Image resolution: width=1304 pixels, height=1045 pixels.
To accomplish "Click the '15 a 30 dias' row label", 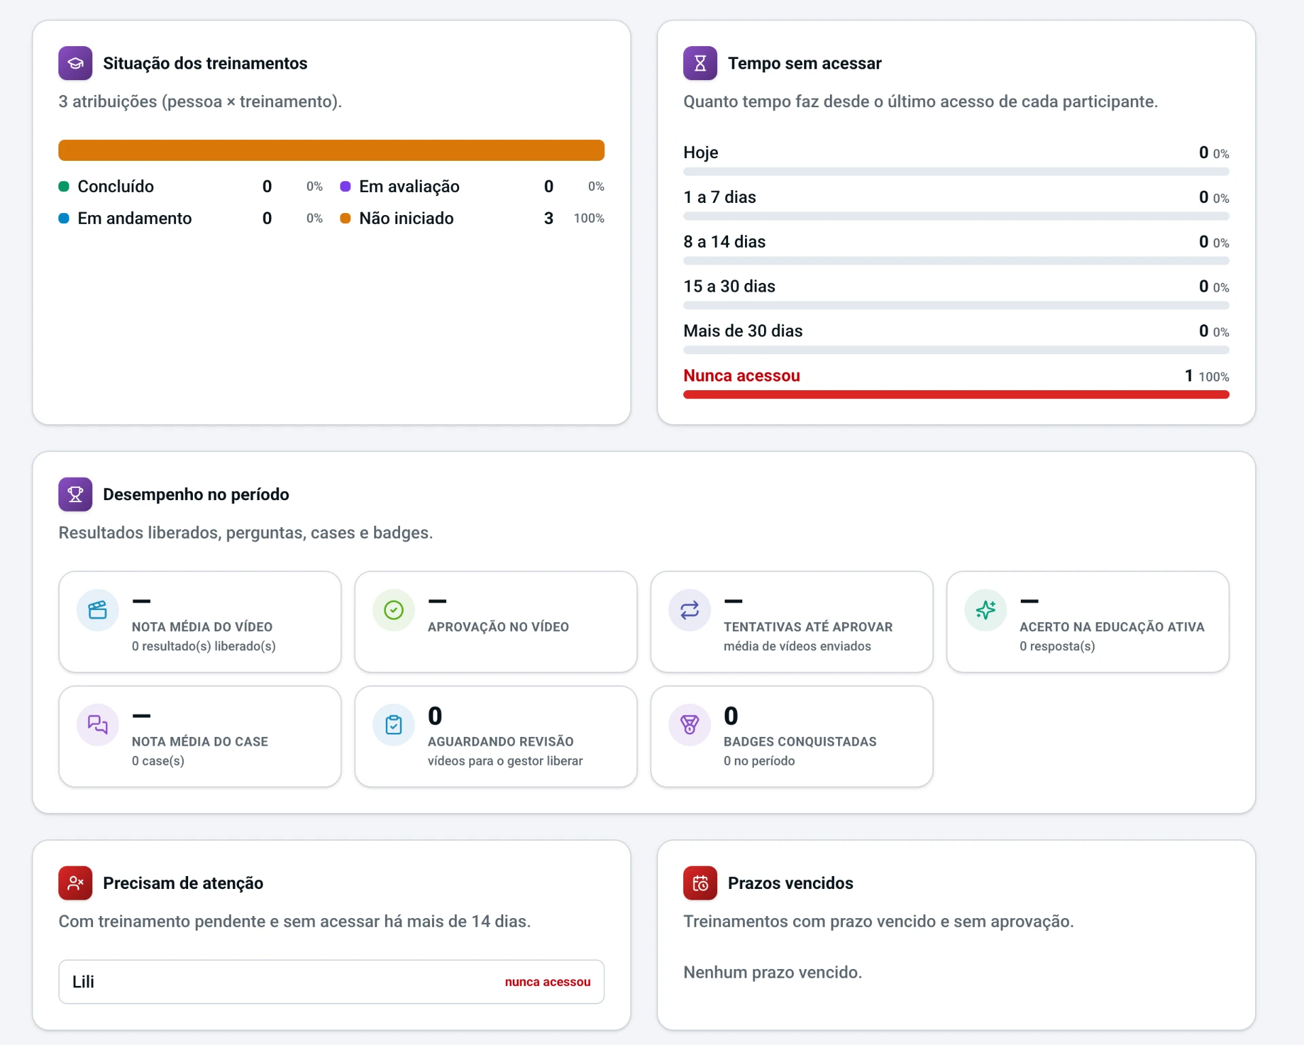I will (x=729, y=286).
